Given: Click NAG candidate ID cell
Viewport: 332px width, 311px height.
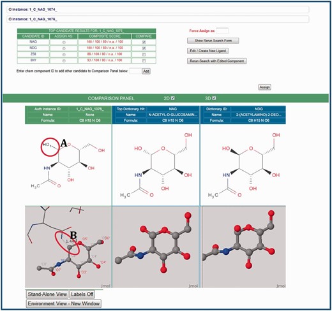Looking at the screenshot, I should 33,42.
